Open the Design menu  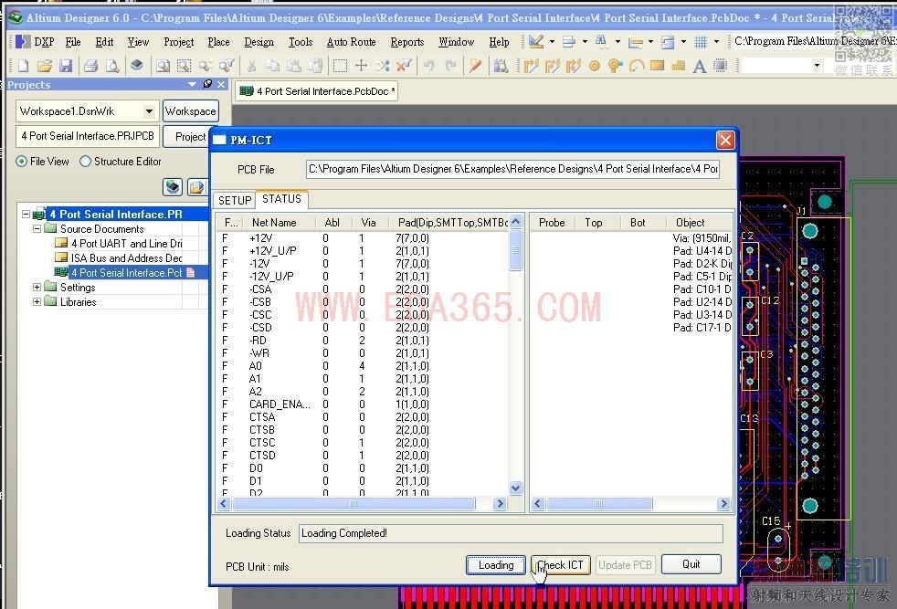coord(259,42)
